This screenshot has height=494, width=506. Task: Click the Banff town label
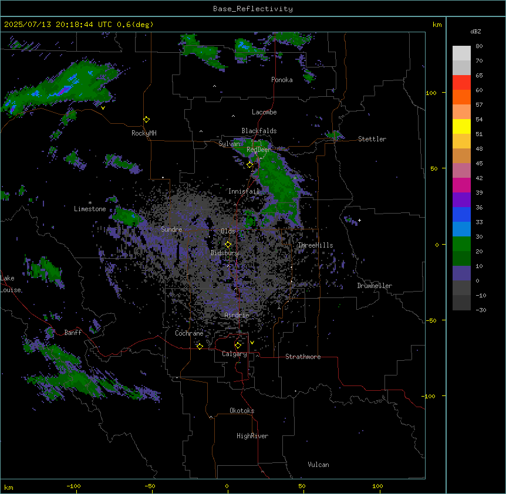(73, 333)
